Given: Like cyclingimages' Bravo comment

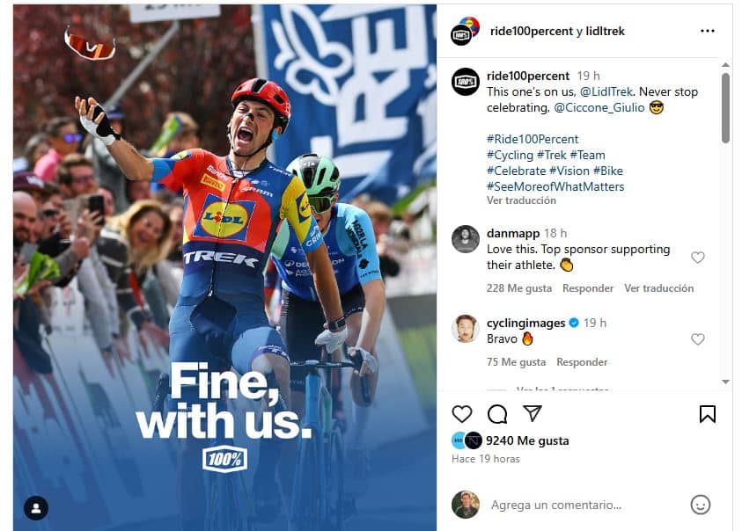Looking at the screenshot, I should pos(698,339).
